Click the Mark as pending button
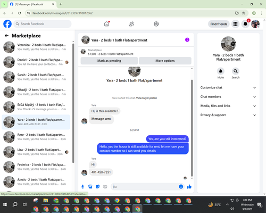The image size is (266, 213). [x=109, y=61]
